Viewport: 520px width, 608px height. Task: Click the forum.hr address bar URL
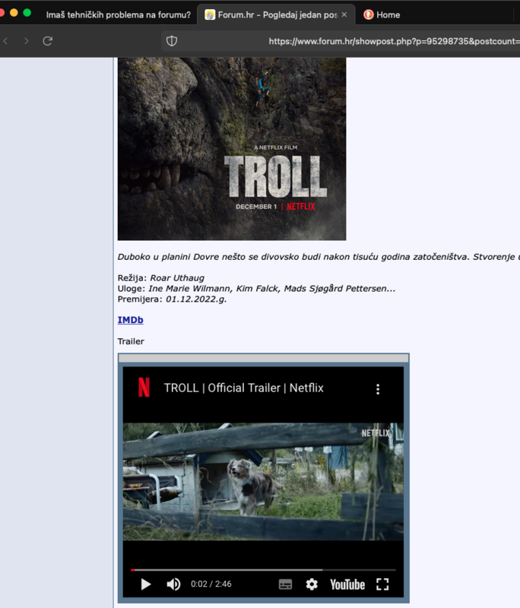coord(394,41)
